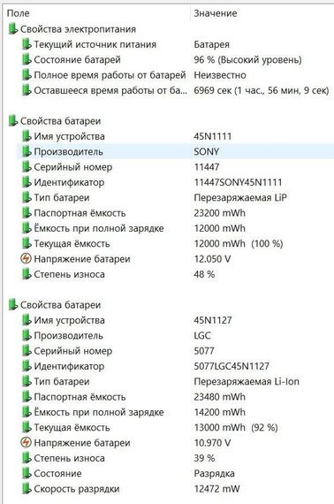Image resolution: width=334 pixels, height=504 pixels.
Task: Select the icon in the 11447 serial number row
Action: (x=27, y=167)
